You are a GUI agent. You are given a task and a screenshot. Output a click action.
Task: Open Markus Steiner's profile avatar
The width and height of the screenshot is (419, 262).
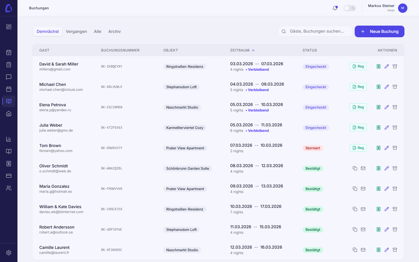402,8
